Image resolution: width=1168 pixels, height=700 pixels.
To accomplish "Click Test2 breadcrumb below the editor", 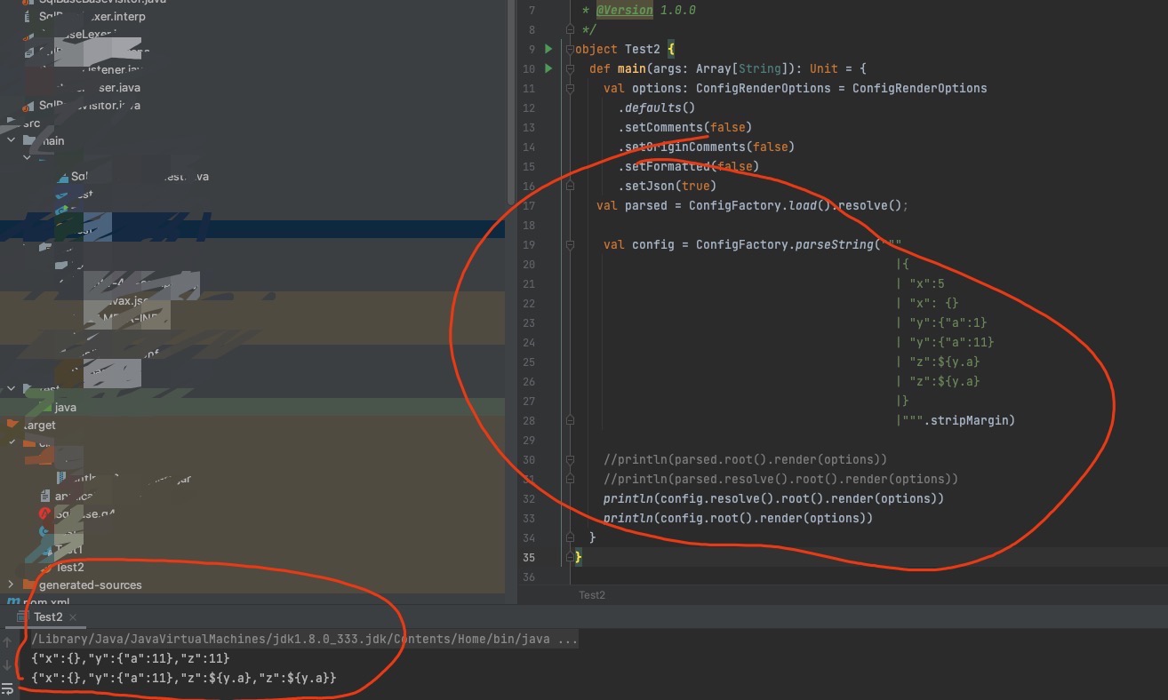I will click(592, 595).
